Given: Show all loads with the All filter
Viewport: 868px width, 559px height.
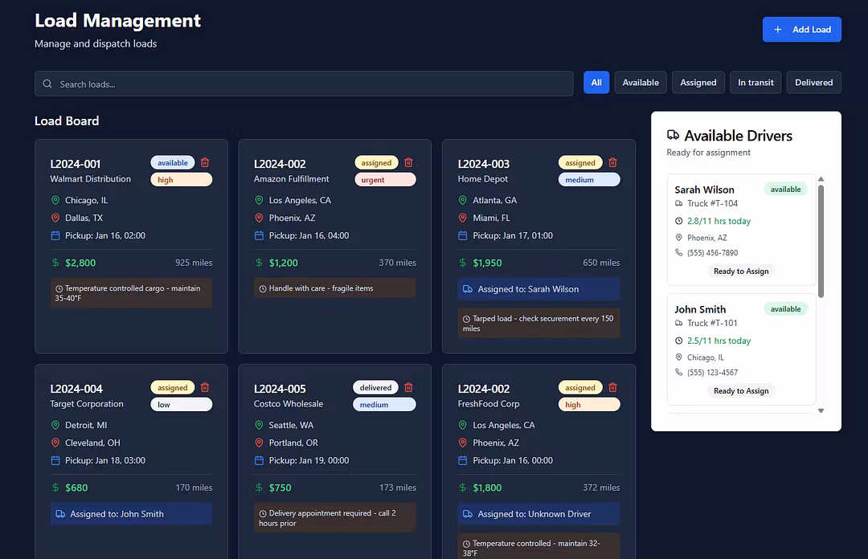Looking at the screenshot, I should pos(596,83).
